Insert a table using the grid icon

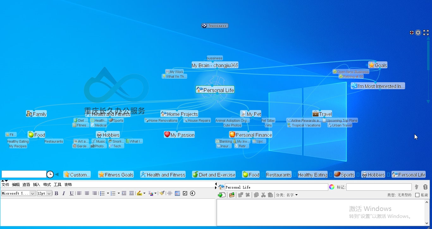(177, 193)
